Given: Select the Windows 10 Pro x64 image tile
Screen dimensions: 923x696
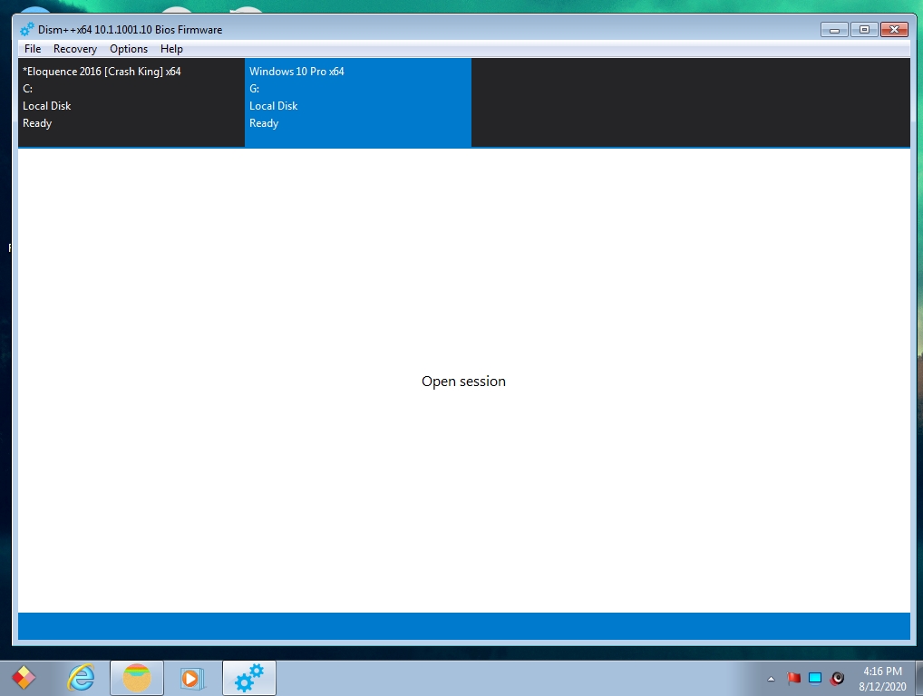Looking at the screenshot, I should coord(358,101).
